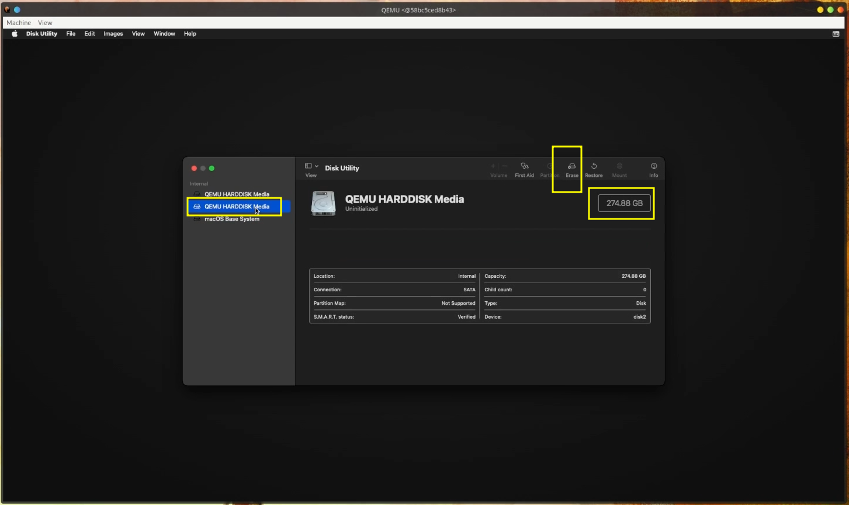Click the Uninitialized status text
The width and height of the screenshot is (849, 505).
pos(361,209)
